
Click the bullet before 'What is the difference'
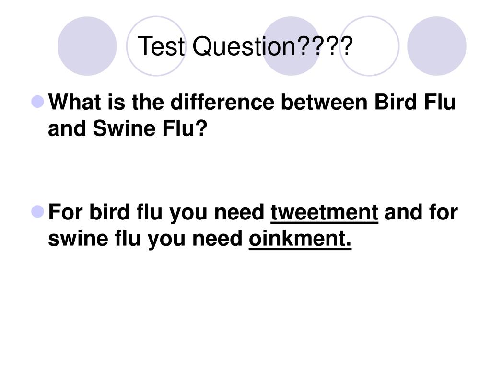(38, 102)
